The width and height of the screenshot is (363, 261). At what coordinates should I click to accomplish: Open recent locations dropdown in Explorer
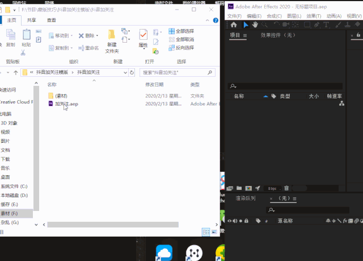coord(8,73)
